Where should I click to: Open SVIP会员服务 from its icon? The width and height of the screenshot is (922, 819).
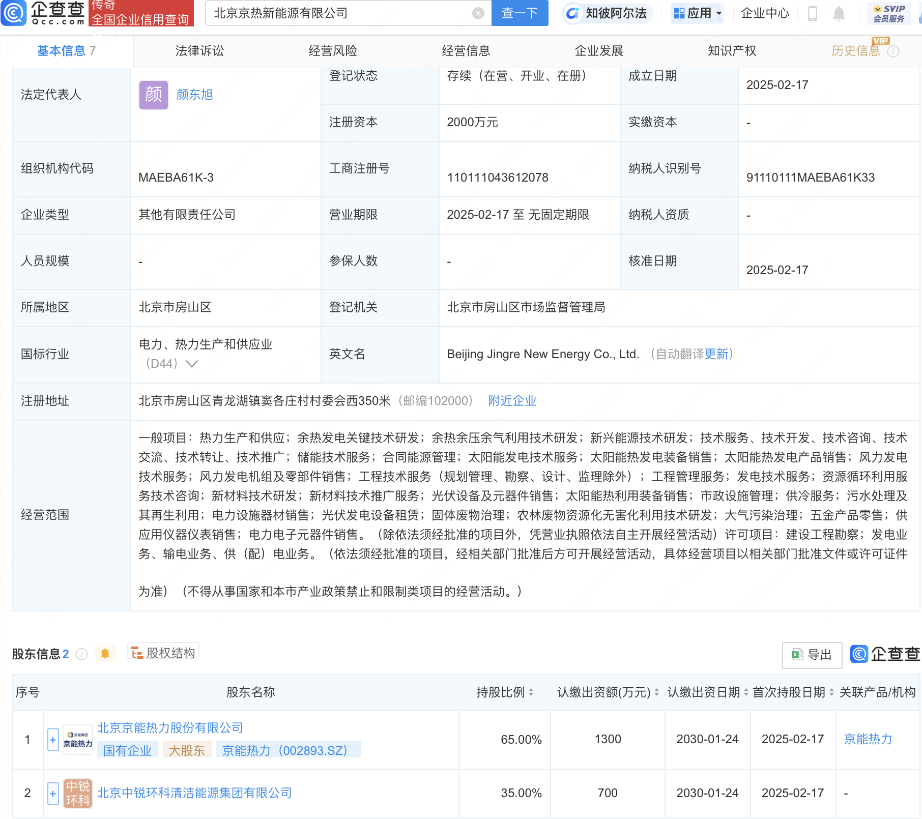pos(878,9)
